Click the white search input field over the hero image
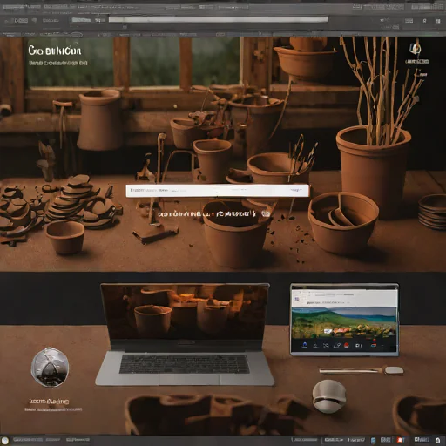Viewport: 446px width, 446px height. tap(218, 191)
